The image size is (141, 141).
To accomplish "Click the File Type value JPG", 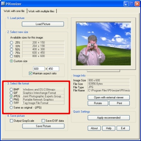I will point(109,87).
